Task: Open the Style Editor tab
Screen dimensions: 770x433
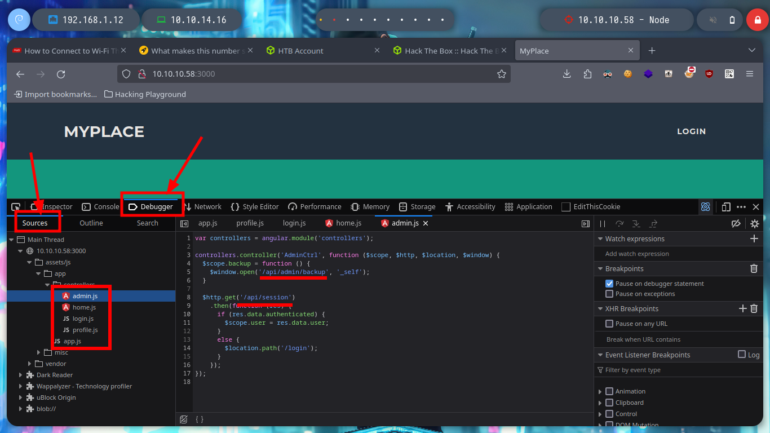Action: click(x=255, y=207)
